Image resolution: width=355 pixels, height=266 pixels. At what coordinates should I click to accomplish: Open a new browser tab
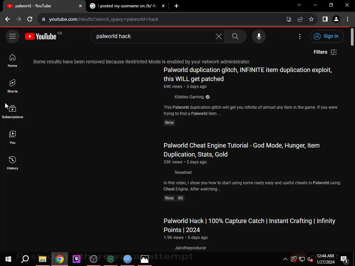pyautogui.click(x=176, y=6)
